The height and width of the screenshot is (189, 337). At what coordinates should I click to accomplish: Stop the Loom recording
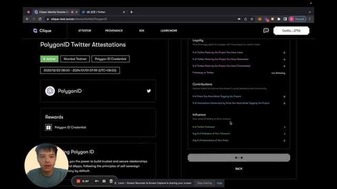click(x=78, y=181)
